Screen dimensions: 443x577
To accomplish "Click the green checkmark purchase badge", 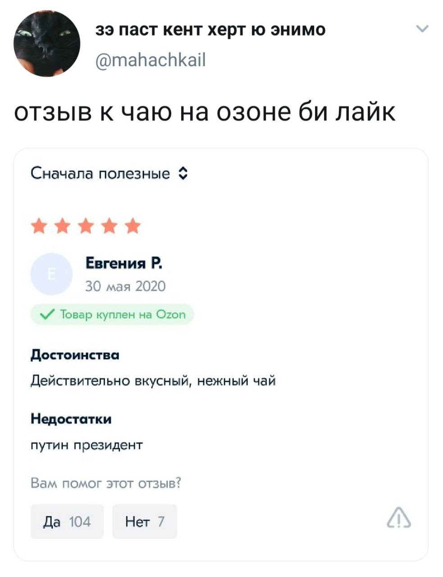I will click(x=111, y=314).
